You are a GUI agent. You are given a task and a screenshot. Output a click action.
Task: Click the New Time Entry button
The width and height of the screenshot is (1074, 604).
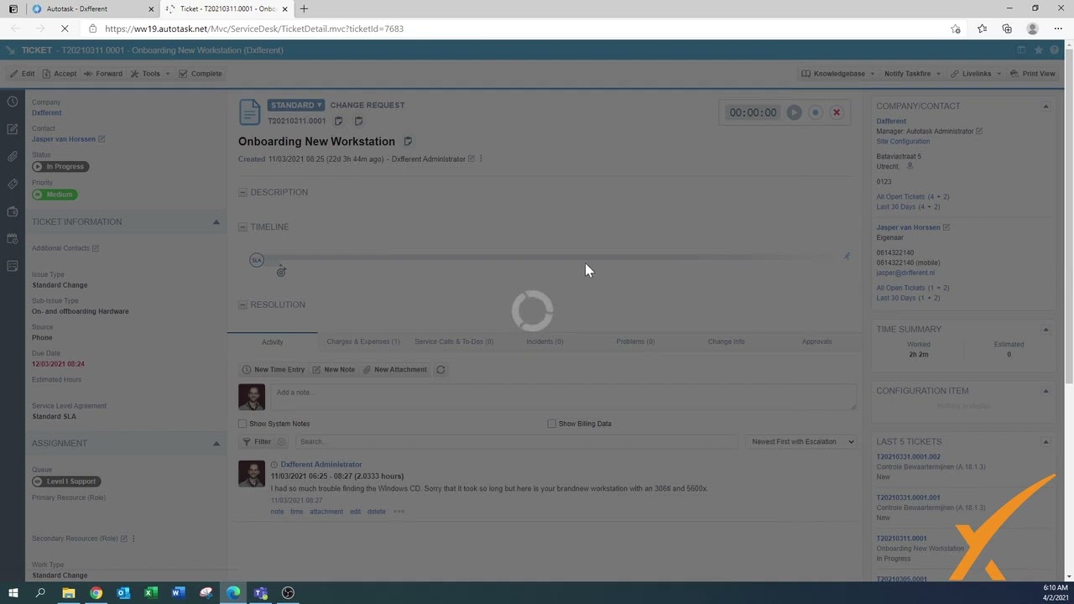[x=273, y=370]
